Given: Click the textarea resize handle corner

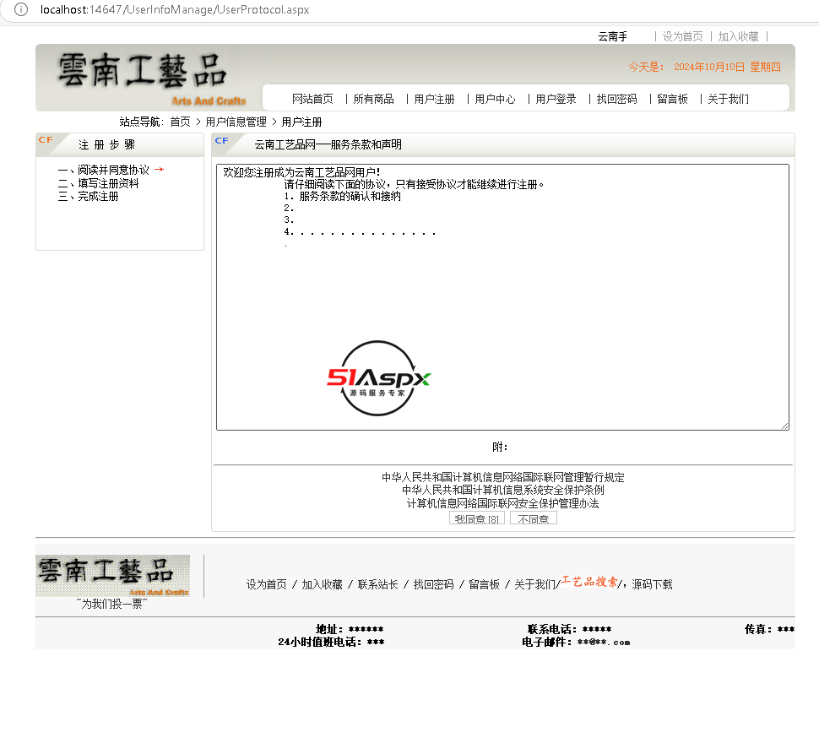Looking at the screenshot, I should (x=785, y=426).
